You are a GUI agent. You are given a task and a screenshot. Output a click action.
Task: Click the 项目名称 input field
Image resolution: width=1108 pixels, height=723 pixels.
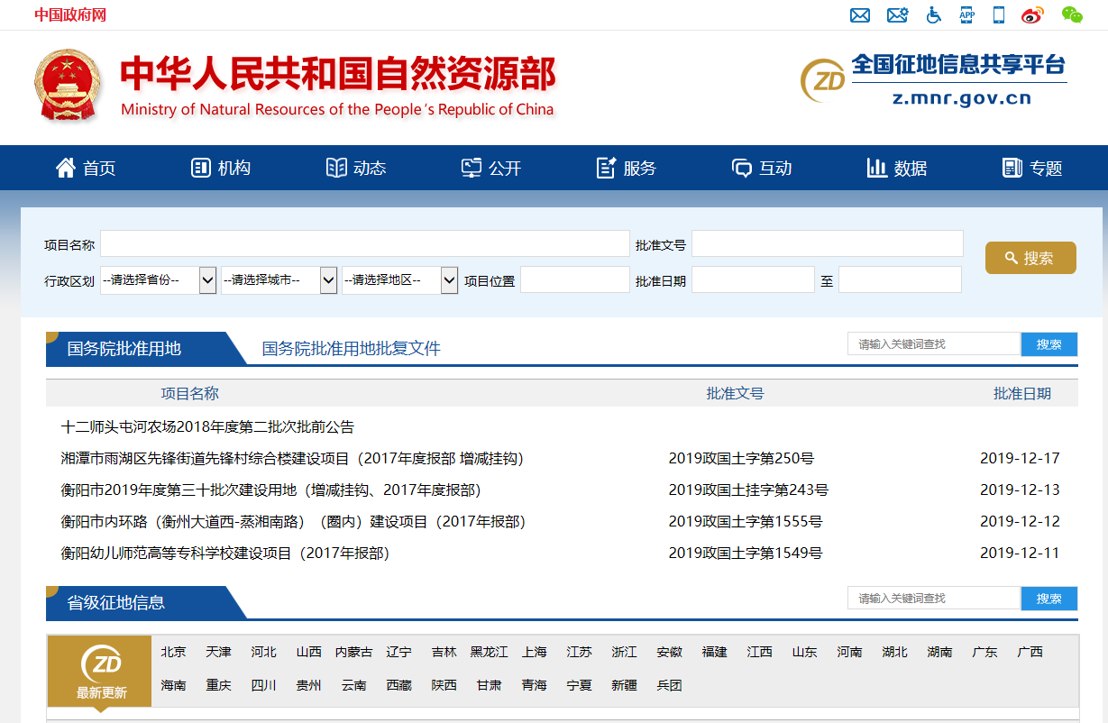(365, 243)
